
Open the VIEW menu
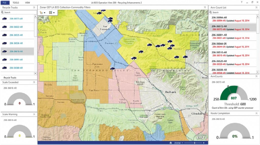click(x=27, y=3)
